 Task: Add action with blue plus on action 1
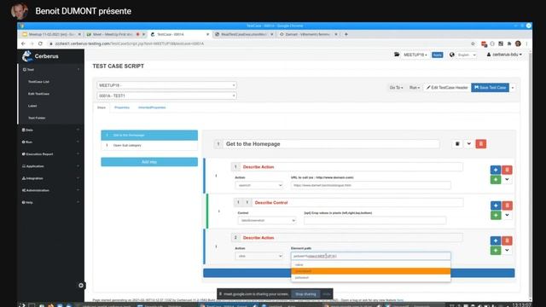(x=496, y=170)
